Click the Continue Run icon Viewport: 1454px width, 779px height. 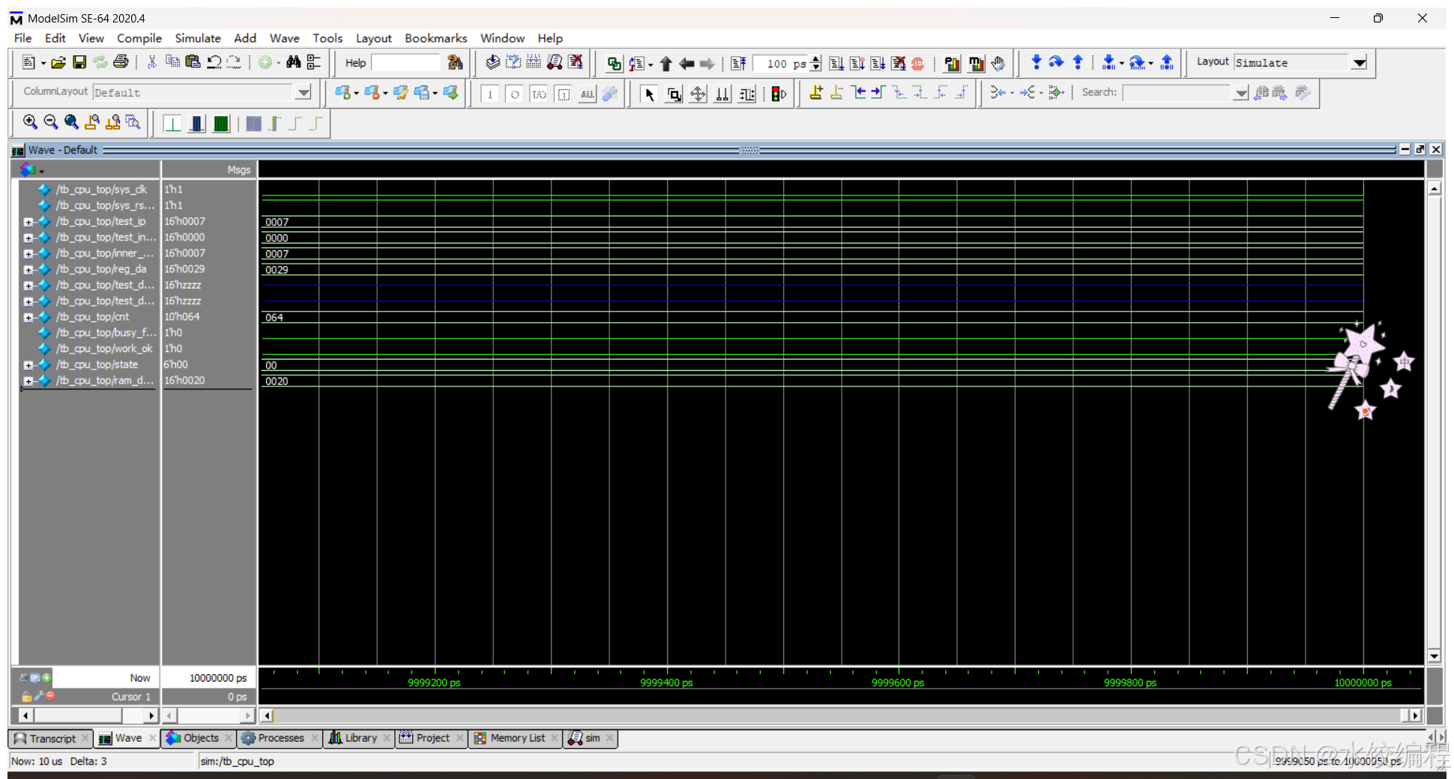857,64
